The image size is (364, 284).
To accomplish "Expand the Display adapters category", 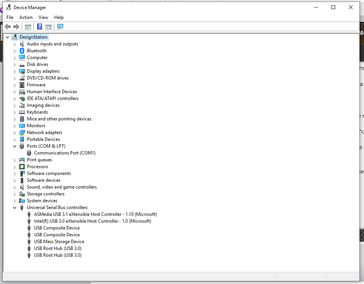I will 15,72.
